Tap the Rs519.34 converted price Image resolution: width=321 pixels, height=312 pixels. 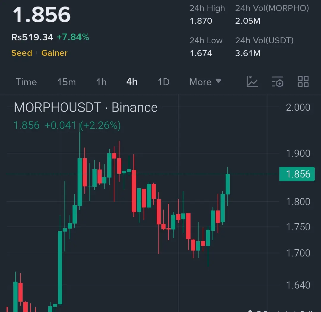click(x=32, y=37)
